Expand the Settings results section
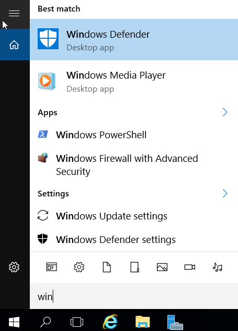Viewport: 238px width, 331px height. tap(225, 193)
